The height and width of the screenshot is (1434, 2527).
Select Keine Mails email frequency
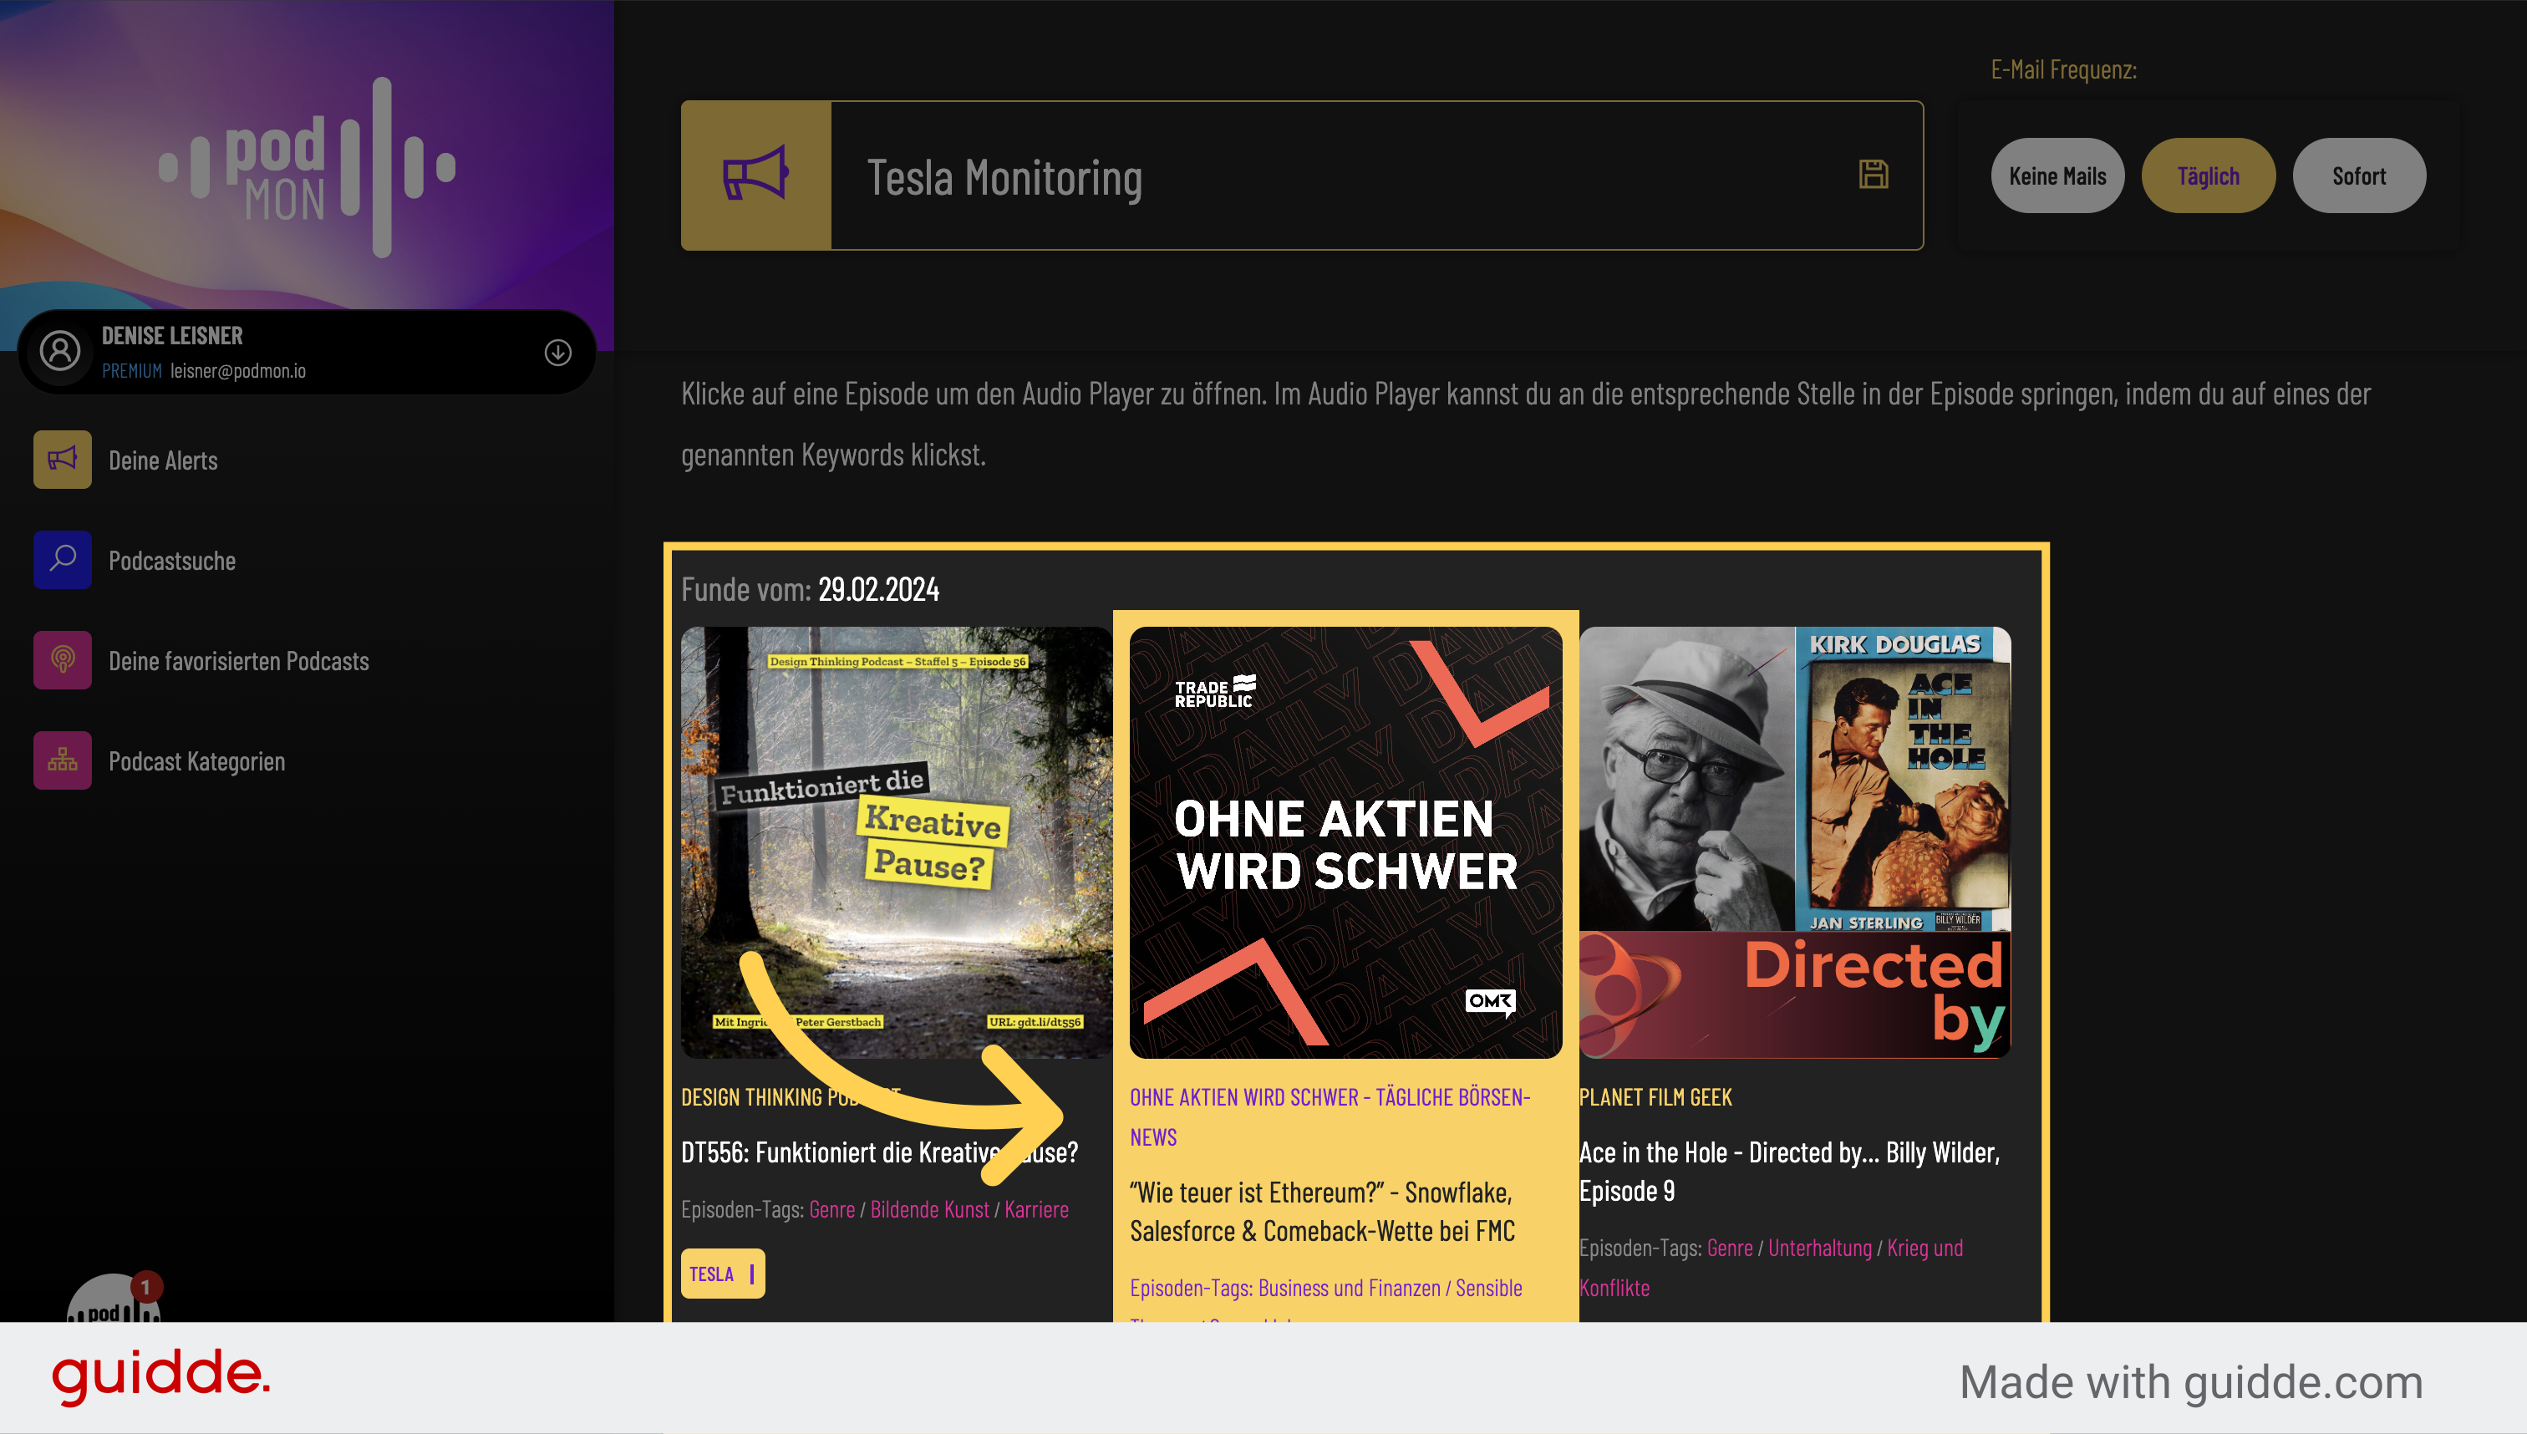click(2057, 175)
